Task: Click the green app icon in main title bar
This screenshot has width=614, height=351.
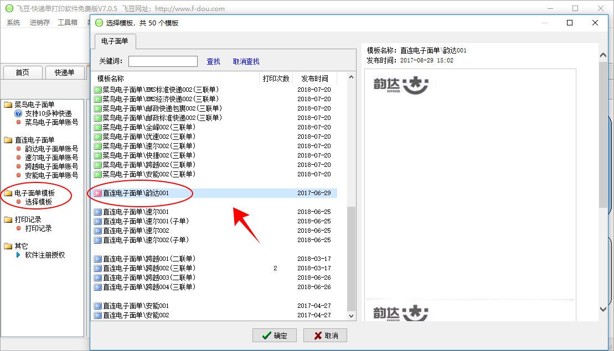Action: (x=9, y=8)
